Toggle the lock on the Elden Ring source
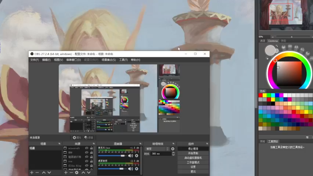This screenshot has height=176, width=313. pyautogui.click(x=92, y=165)
